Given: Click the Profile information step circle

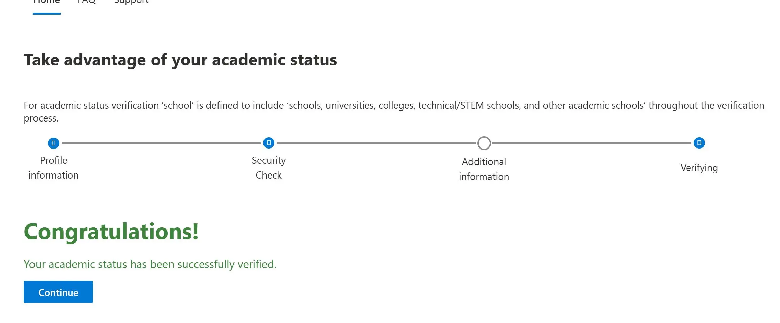Looking at the screenshot, I should [x=53, y=143].
